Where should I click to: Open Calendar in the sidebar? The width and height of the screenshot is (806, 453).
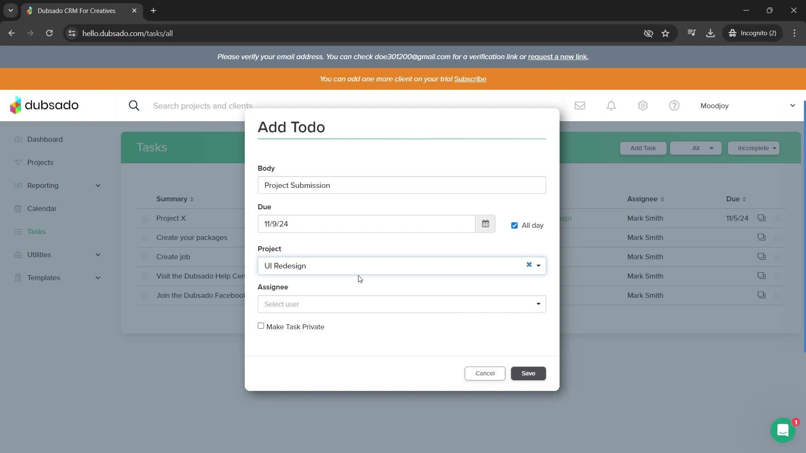pyautogui.click(x=42, y=208)
